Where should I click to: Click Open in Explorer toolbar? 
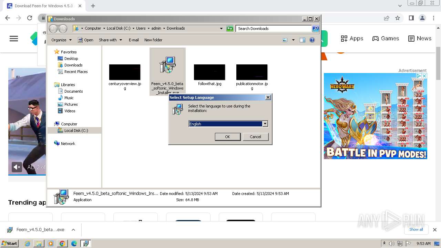[85, 40]
